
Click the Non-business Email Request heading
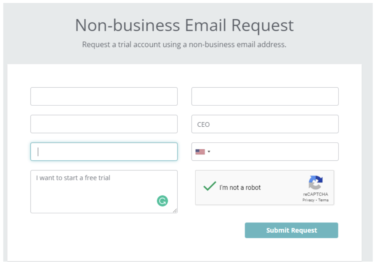[184, 25]
